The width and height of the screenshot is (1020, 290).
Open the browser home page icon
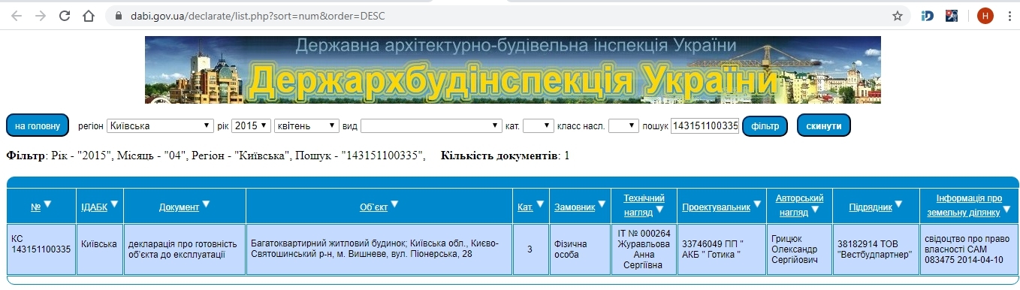pos(89,15)
